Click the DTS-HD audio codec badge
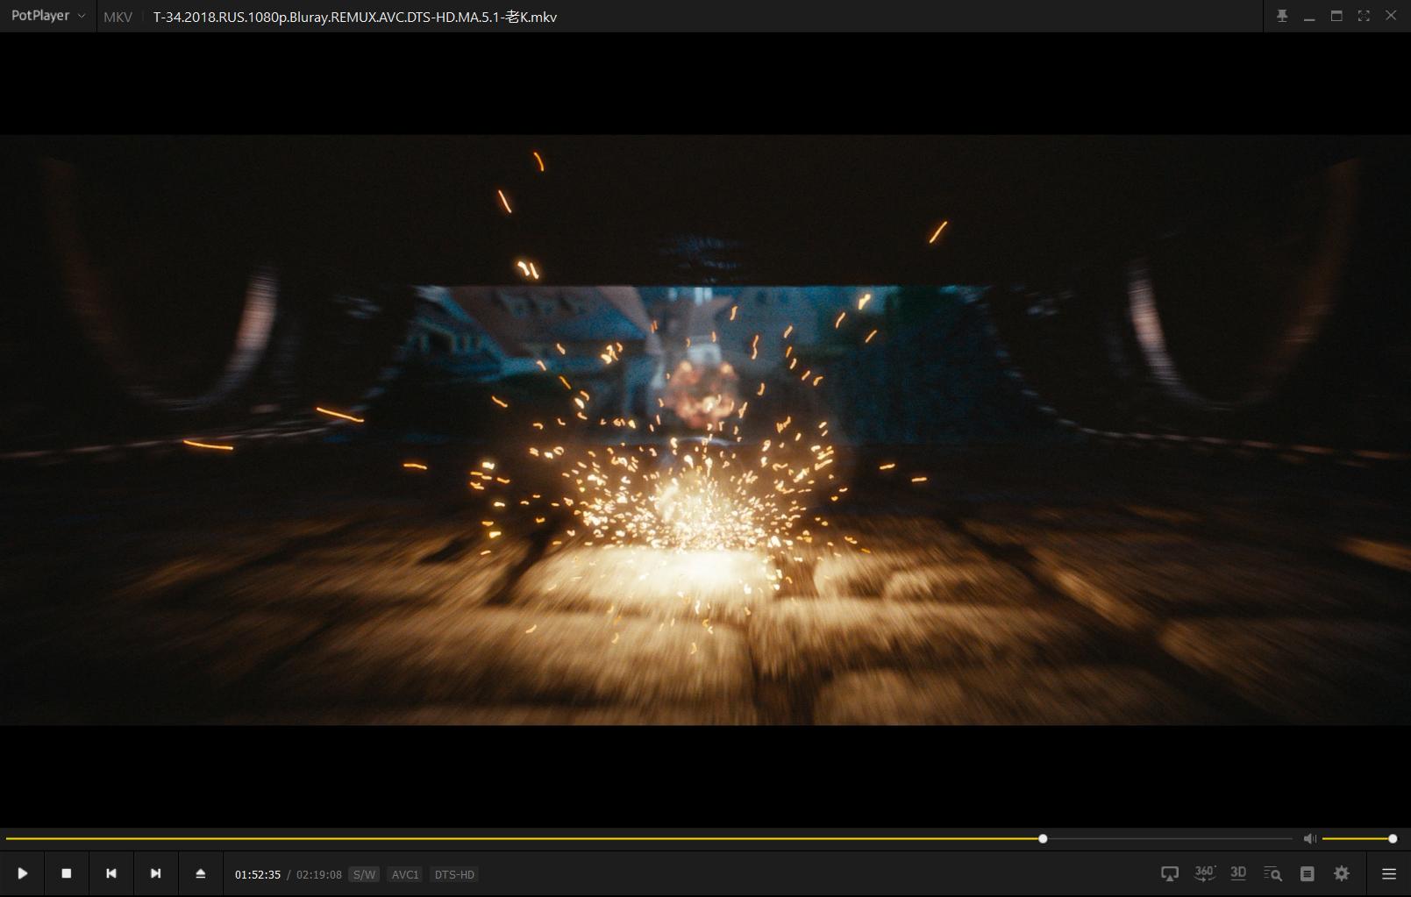1411x897 pixels. [454, 875]
